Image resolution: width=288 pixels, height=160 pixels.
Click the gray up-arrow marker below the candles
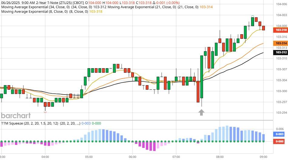point(201,112)
